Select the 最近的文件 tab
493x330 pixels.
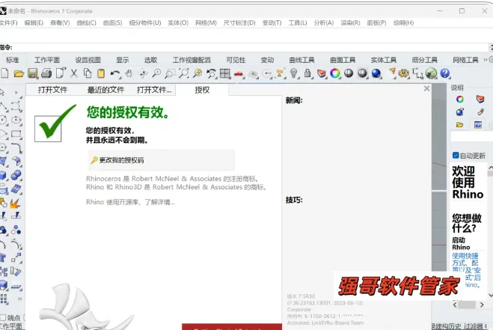click(x=106, y=90)
